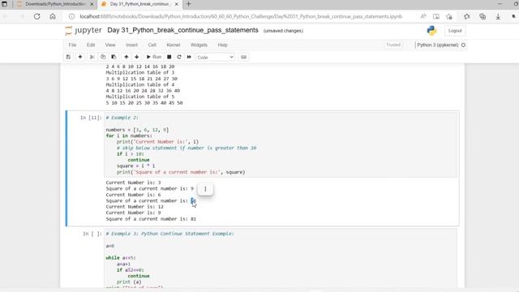Click the Python logo icon
This screenshot has width=519, height=292.
pyautogui.click(x=431, y=31)
